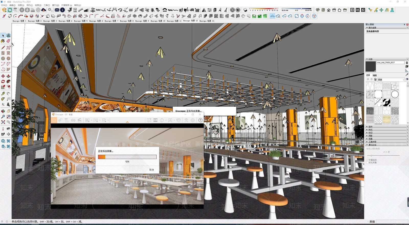409x225 pixels.
Task: Click the 数值 measurements input box
Action: [x=392, y=221]
